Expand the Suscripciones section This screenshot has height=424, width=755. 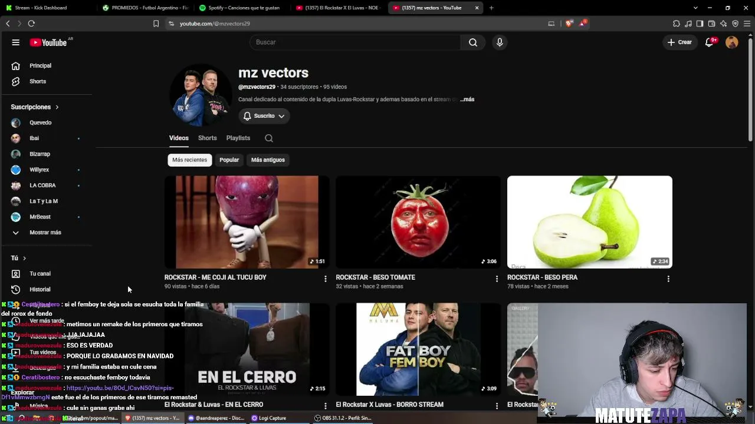[x=35, y=107]
